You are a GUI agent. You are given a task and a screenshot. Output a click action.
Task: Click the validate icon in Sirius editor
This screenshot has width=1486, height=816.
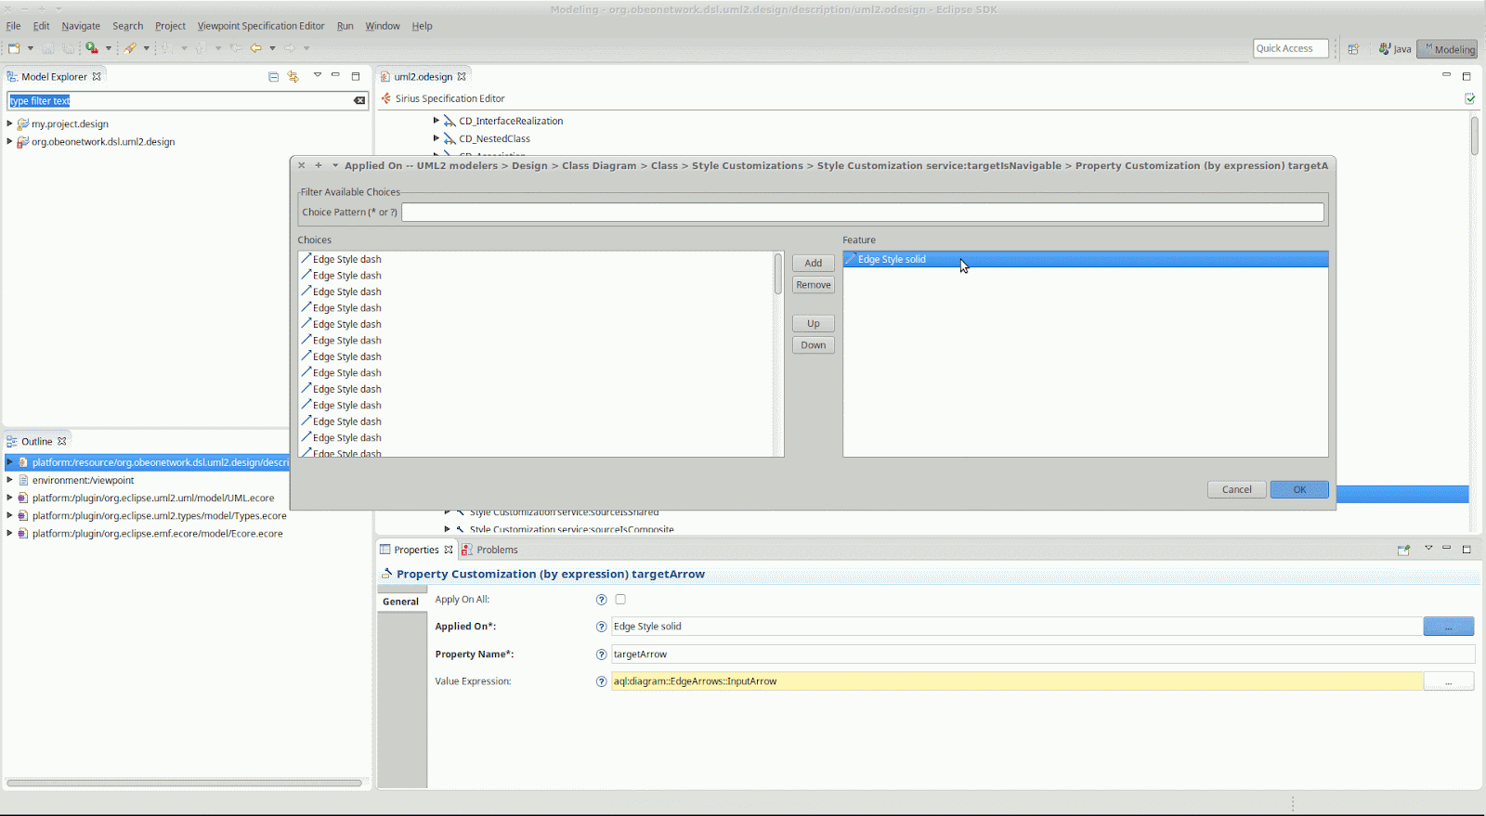1469,98
